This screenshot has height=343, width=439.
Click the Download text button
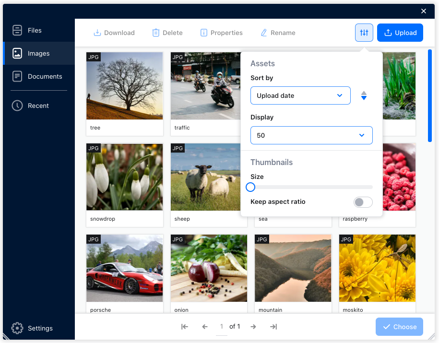point(119,33)
